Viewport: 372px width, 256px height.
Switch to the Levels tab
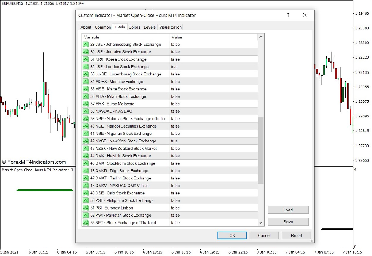point(150,27)
